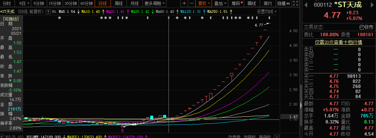Toggle fullscreen chart view icon
The width and height of the screenshot is (376, 138).
click(296, 3)
